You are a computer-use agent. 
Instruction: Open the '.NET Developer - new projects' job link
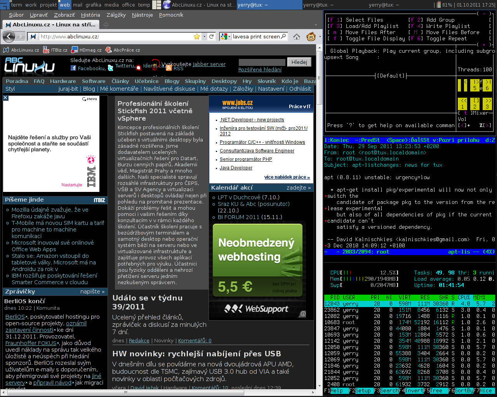(252, 120)
